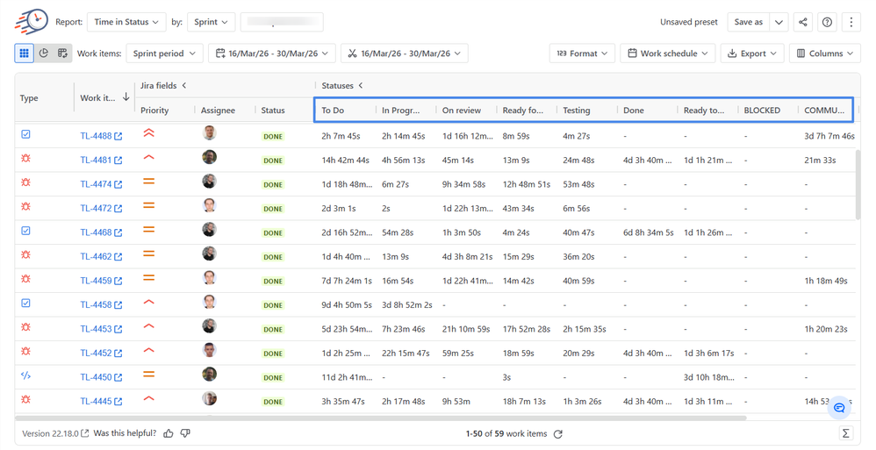The image size is (876, 450).
Task: Click the bug type icon for TL-4481
Action: coord(25,159)
